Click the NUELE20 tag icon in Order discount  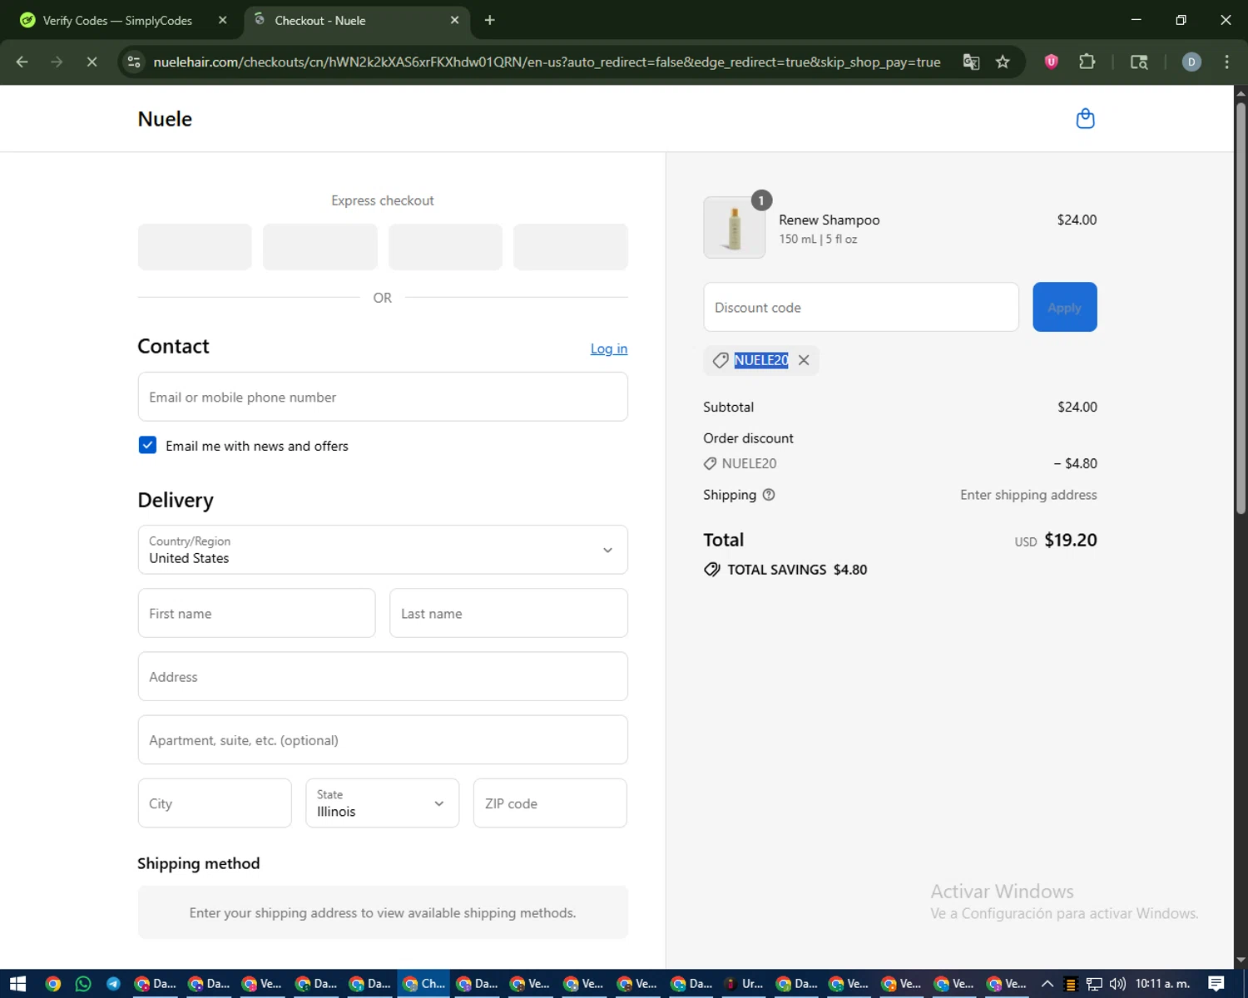click(710, 463)
